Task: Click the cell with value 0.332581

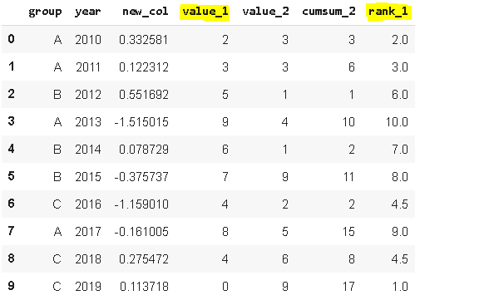Action: tap(143, 40)
